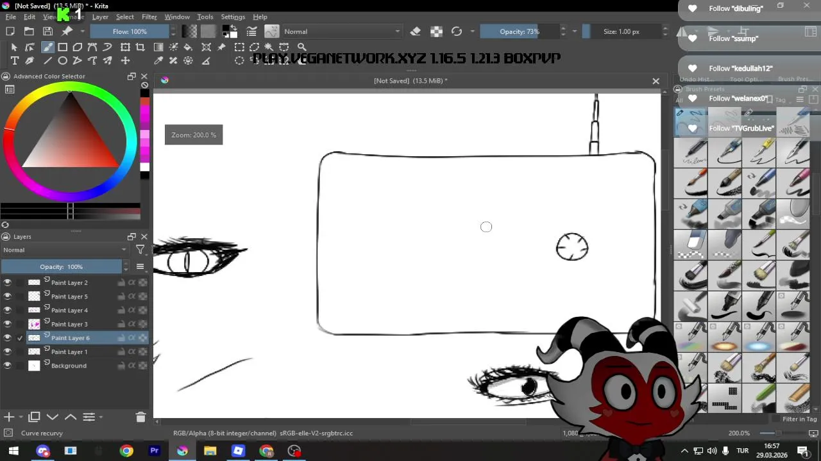Open the Layer menu
This screenshot has height=461, width=821.
pyautogui.click(x=100, y=17)
